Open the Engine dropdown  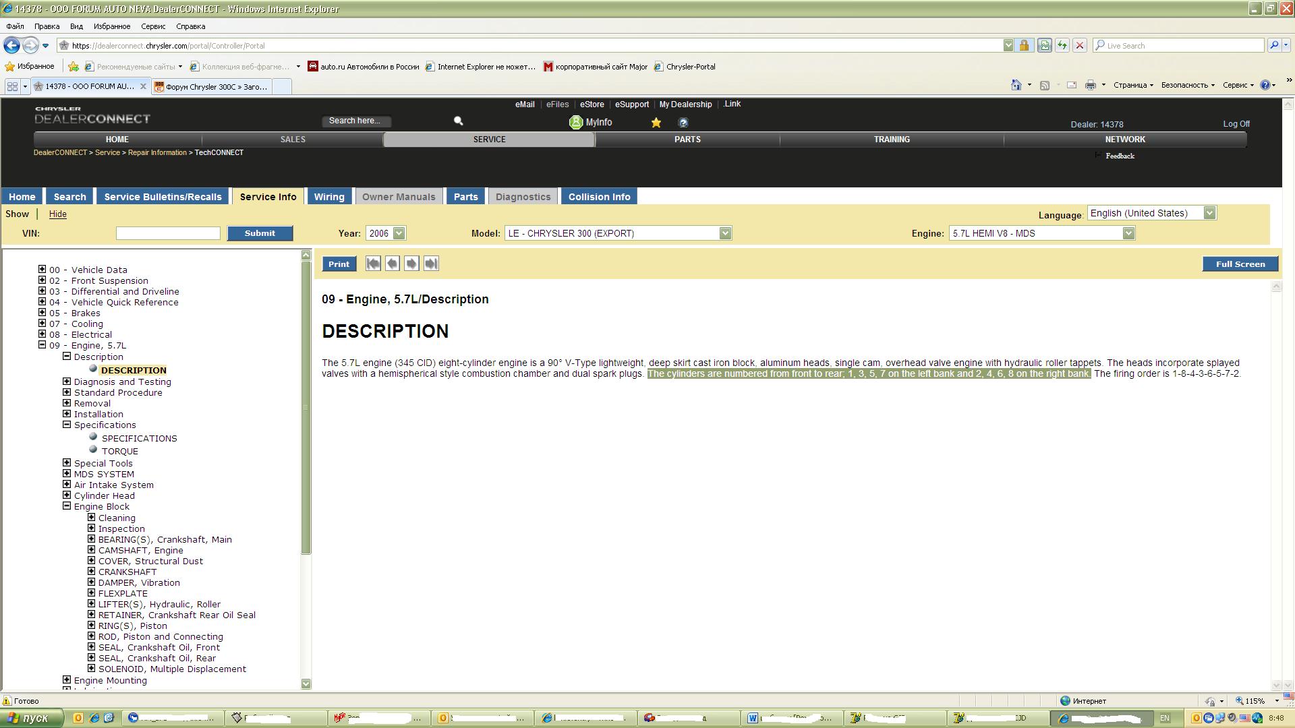tap(1128, 233)
